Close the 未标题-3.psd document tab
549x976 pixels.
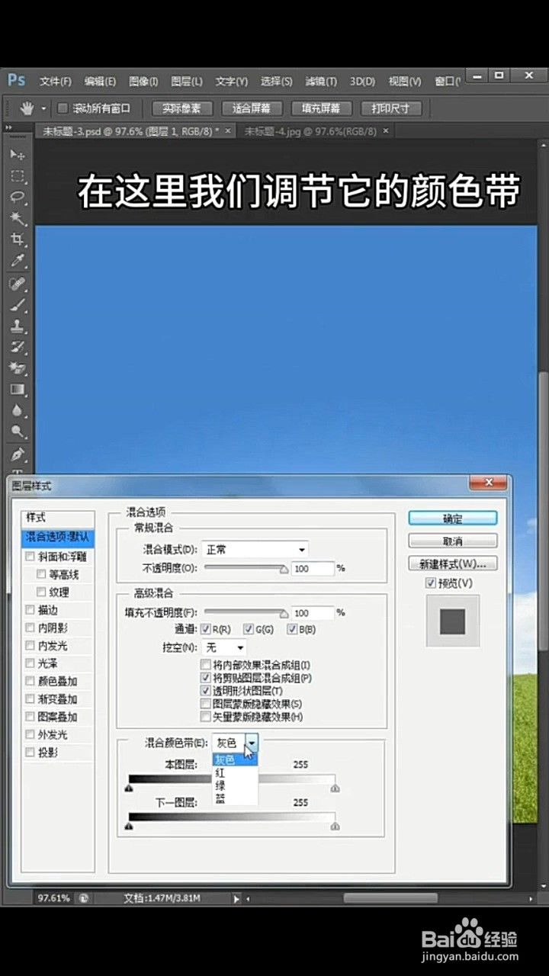click(x=227, y=131)
